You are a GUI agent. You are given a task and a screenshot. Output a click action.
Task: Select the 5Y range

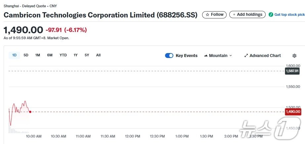point(87,55)
